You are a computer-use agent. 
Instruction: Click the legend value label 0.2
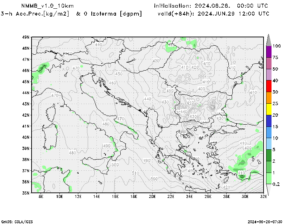[x=277, y=184]
